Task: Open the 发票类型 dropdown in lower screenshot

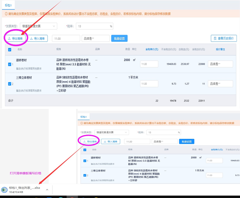Action: [112, 132]
